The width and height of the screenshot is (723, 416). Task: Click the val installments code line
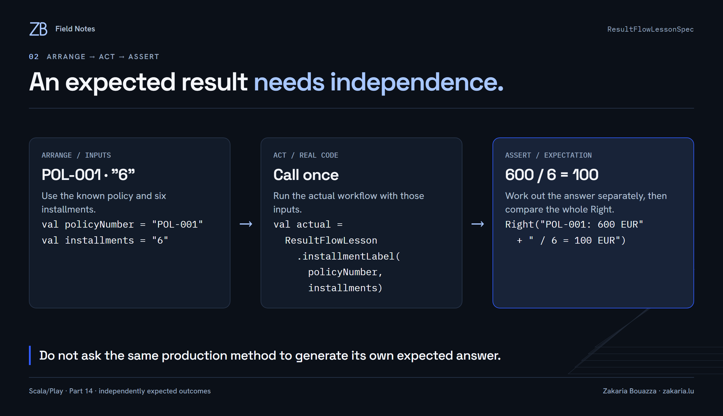tap(105, 241)
